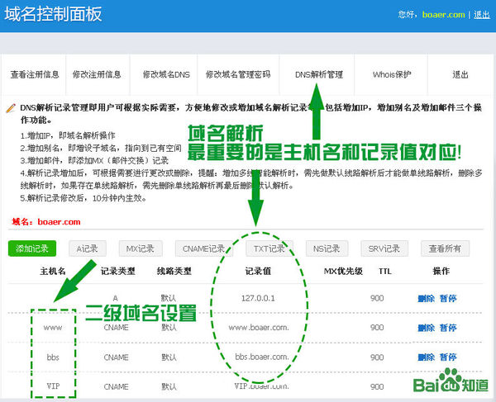Open the 查看注册信息 tab
This screenshot has width=496, height=402.
35,74
